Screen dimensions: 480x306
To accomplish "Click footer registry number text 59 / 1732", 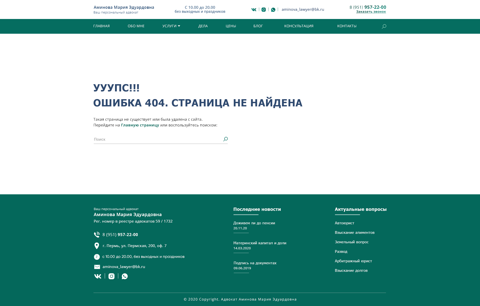I will [x=164, y=221].
